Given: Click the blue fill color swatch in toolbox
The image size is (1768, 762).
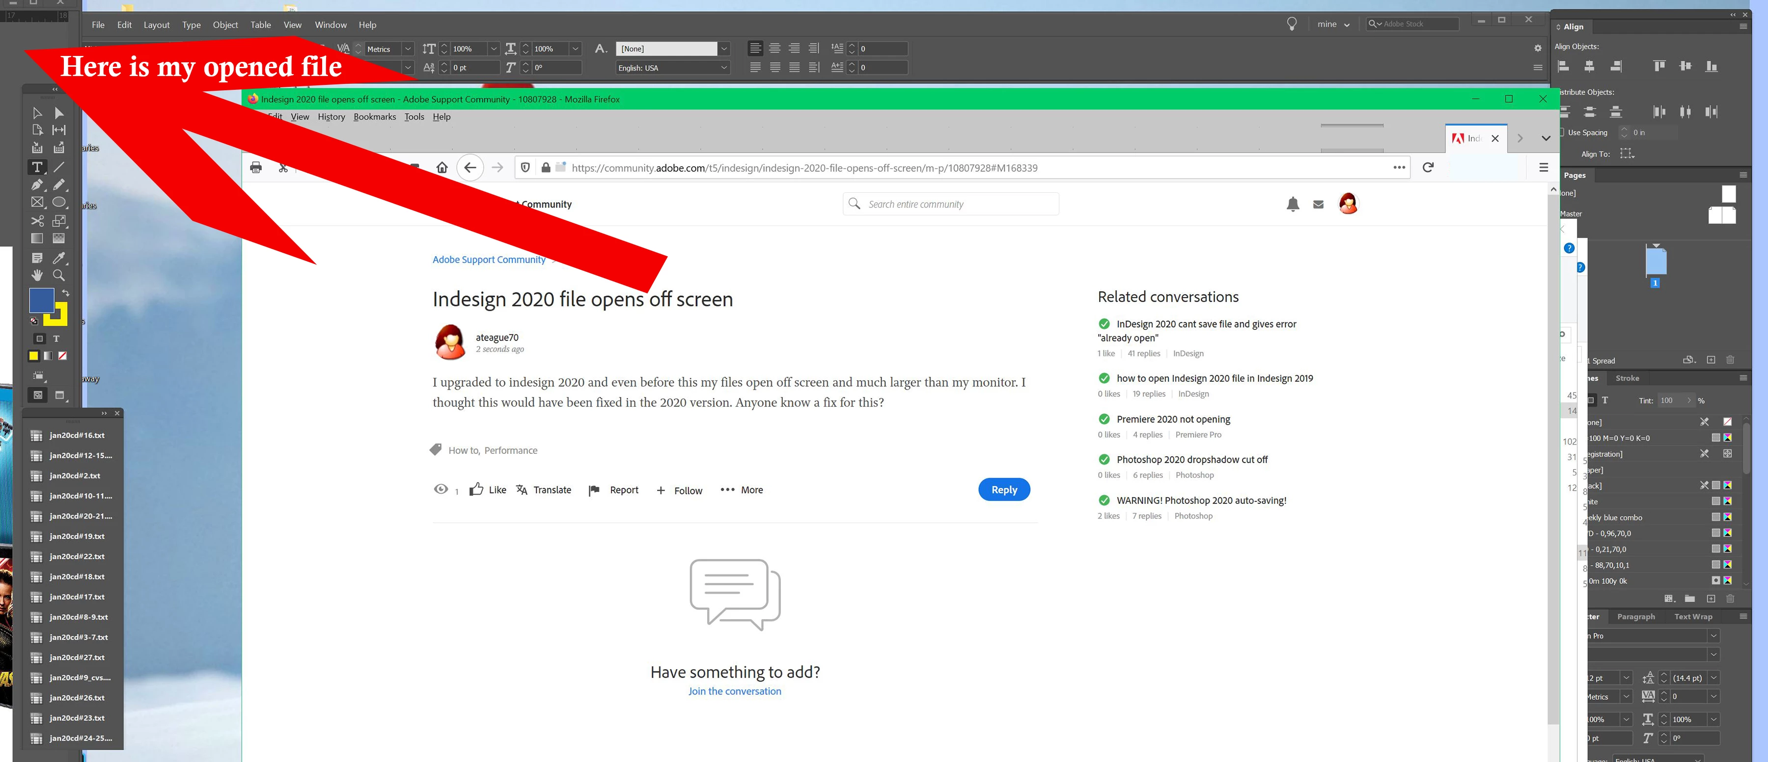Looking at the screenshot, I should click(41, 300).
